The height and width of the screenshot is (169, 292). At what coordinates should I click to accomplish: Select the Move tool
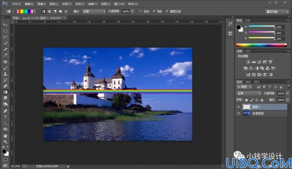point(5,25)
